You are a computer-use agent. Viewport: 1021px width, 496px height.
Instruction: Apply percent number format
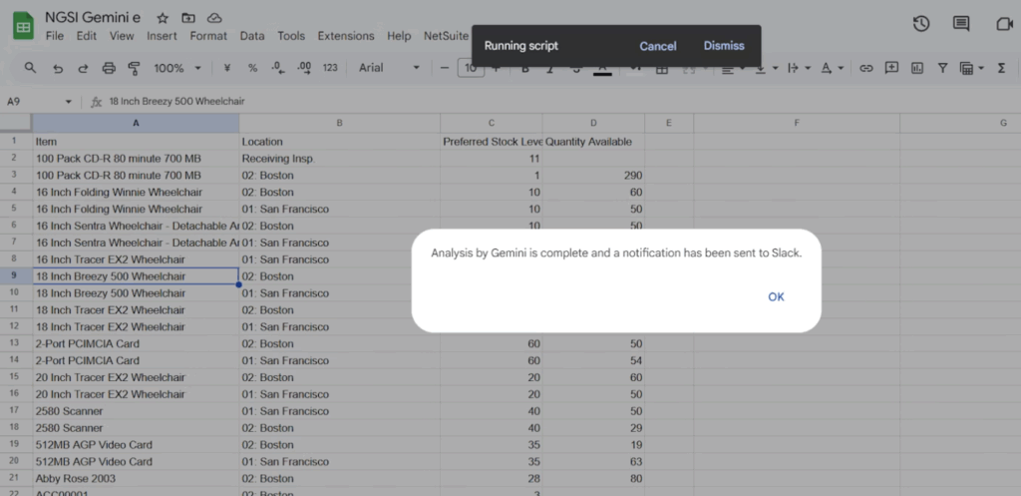252,68
